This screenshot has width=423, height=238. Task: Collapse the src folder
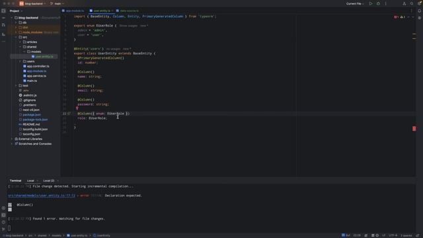point(16,37)
